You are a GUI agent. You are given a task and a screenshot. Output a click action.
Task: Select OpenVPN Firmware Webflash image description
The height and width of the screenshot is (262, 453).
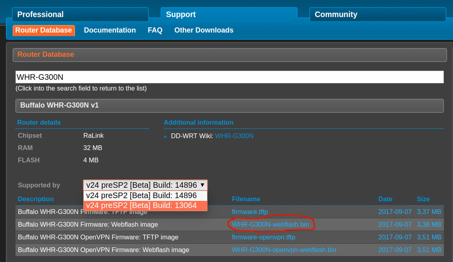click(104, 250)
